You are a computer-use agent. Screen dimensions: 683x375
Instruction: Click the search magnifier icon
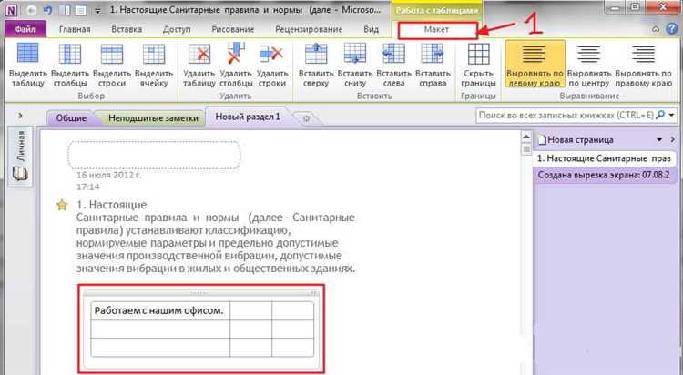(660, 115)
